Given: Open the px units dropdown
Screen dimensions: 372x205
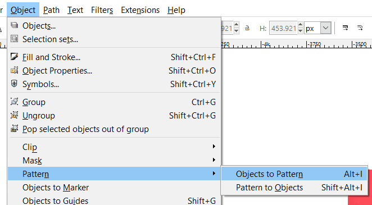Looking at the screenshot, I should pyautogui.click(x=326, y=28).
